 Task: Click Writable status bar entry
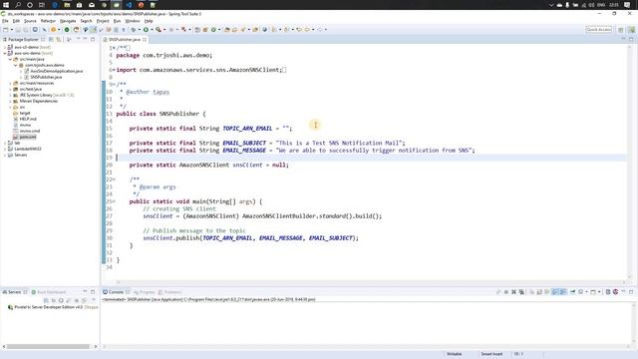coord(455,354)
